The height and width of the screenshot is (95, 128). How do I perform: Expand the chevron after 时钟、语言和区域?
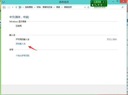(x=54, y=7)
